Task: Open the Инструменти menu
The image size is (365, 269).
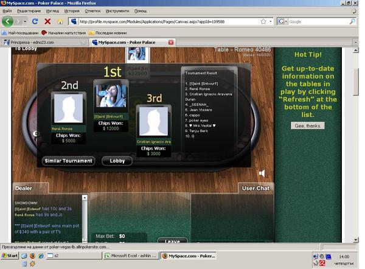Action: [117, 11]
